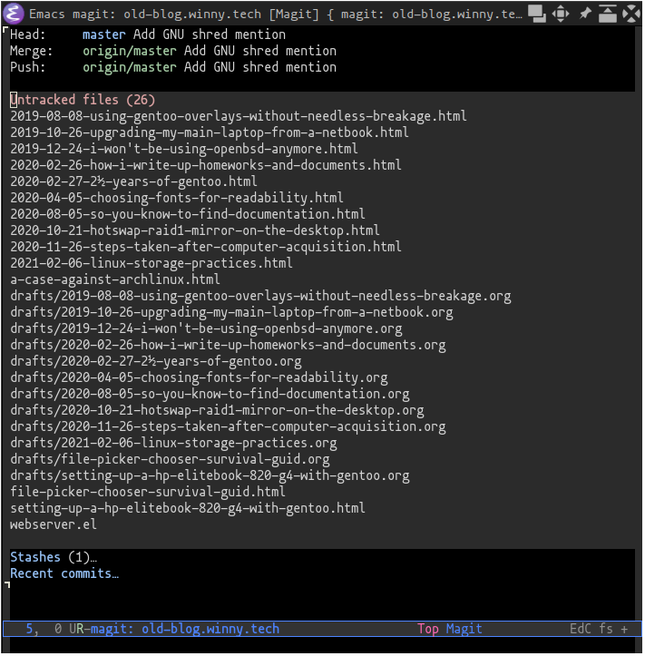
Task: Click the pin window icon in title bar
Action: tap(585, 14)
